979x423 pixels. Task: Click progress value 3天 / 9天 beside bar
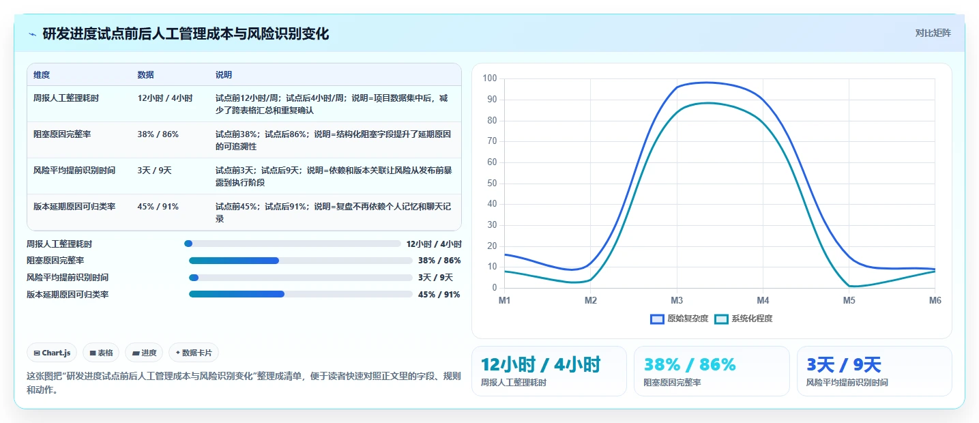435,278
